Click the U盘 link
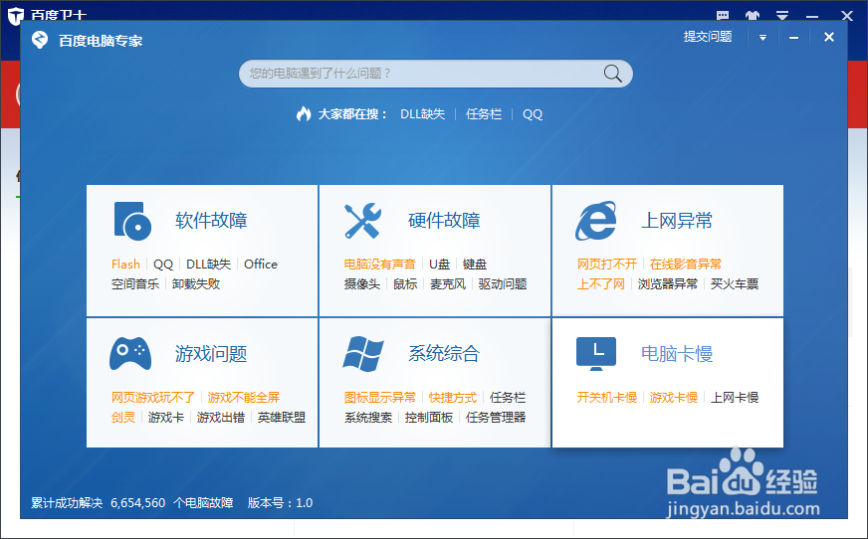The height and width of the screenshot is (539, 868). tap(440, 265)
